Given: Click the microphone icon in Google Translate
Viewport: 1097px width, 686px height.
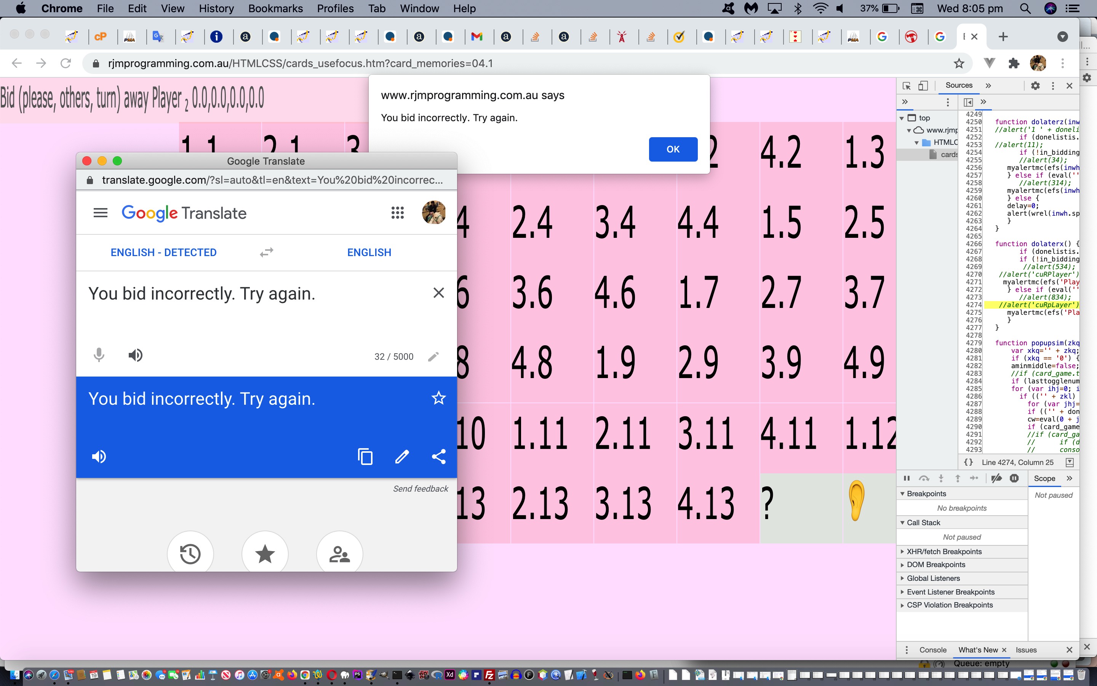Looking at the screenshot, I should click(x=99, y=355).
